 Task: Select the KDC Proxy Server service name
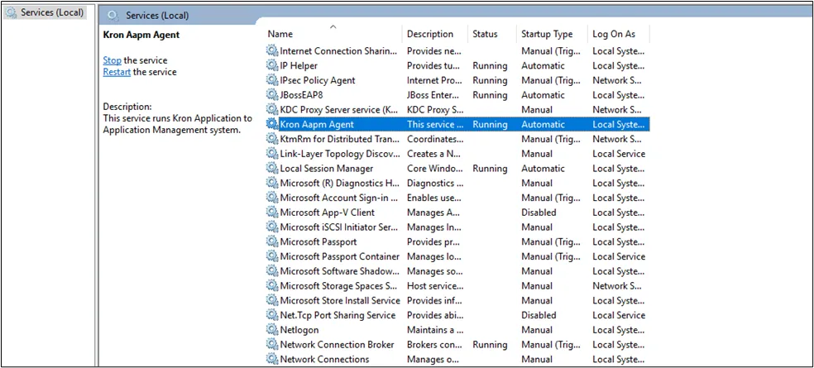339,109
